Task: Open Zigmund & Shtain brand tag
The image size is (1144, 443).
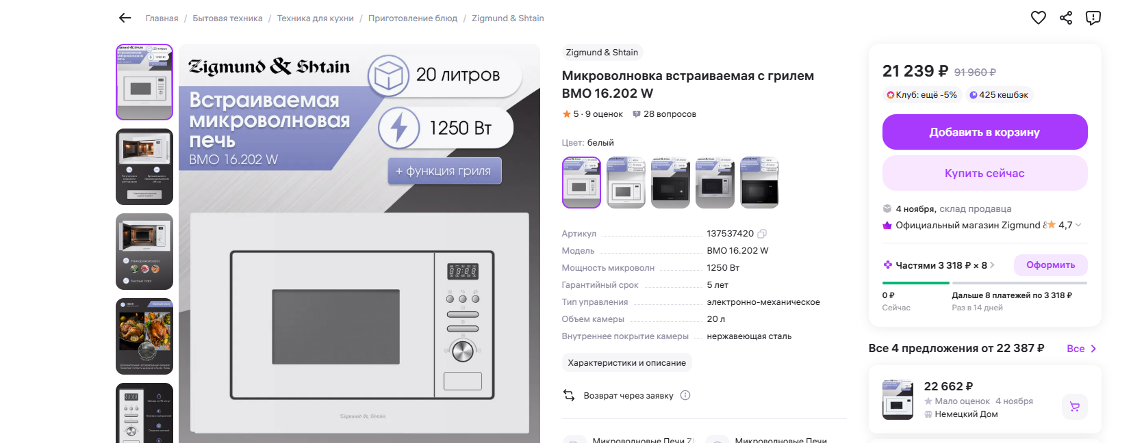Action: [x=602, y=53]
